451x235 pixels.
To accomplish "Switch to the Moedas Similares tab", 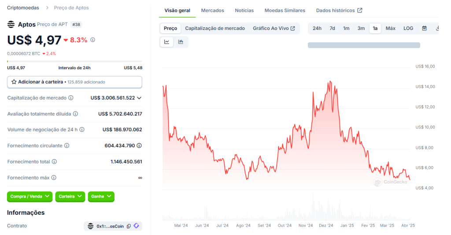I will [x=285, y=11].
